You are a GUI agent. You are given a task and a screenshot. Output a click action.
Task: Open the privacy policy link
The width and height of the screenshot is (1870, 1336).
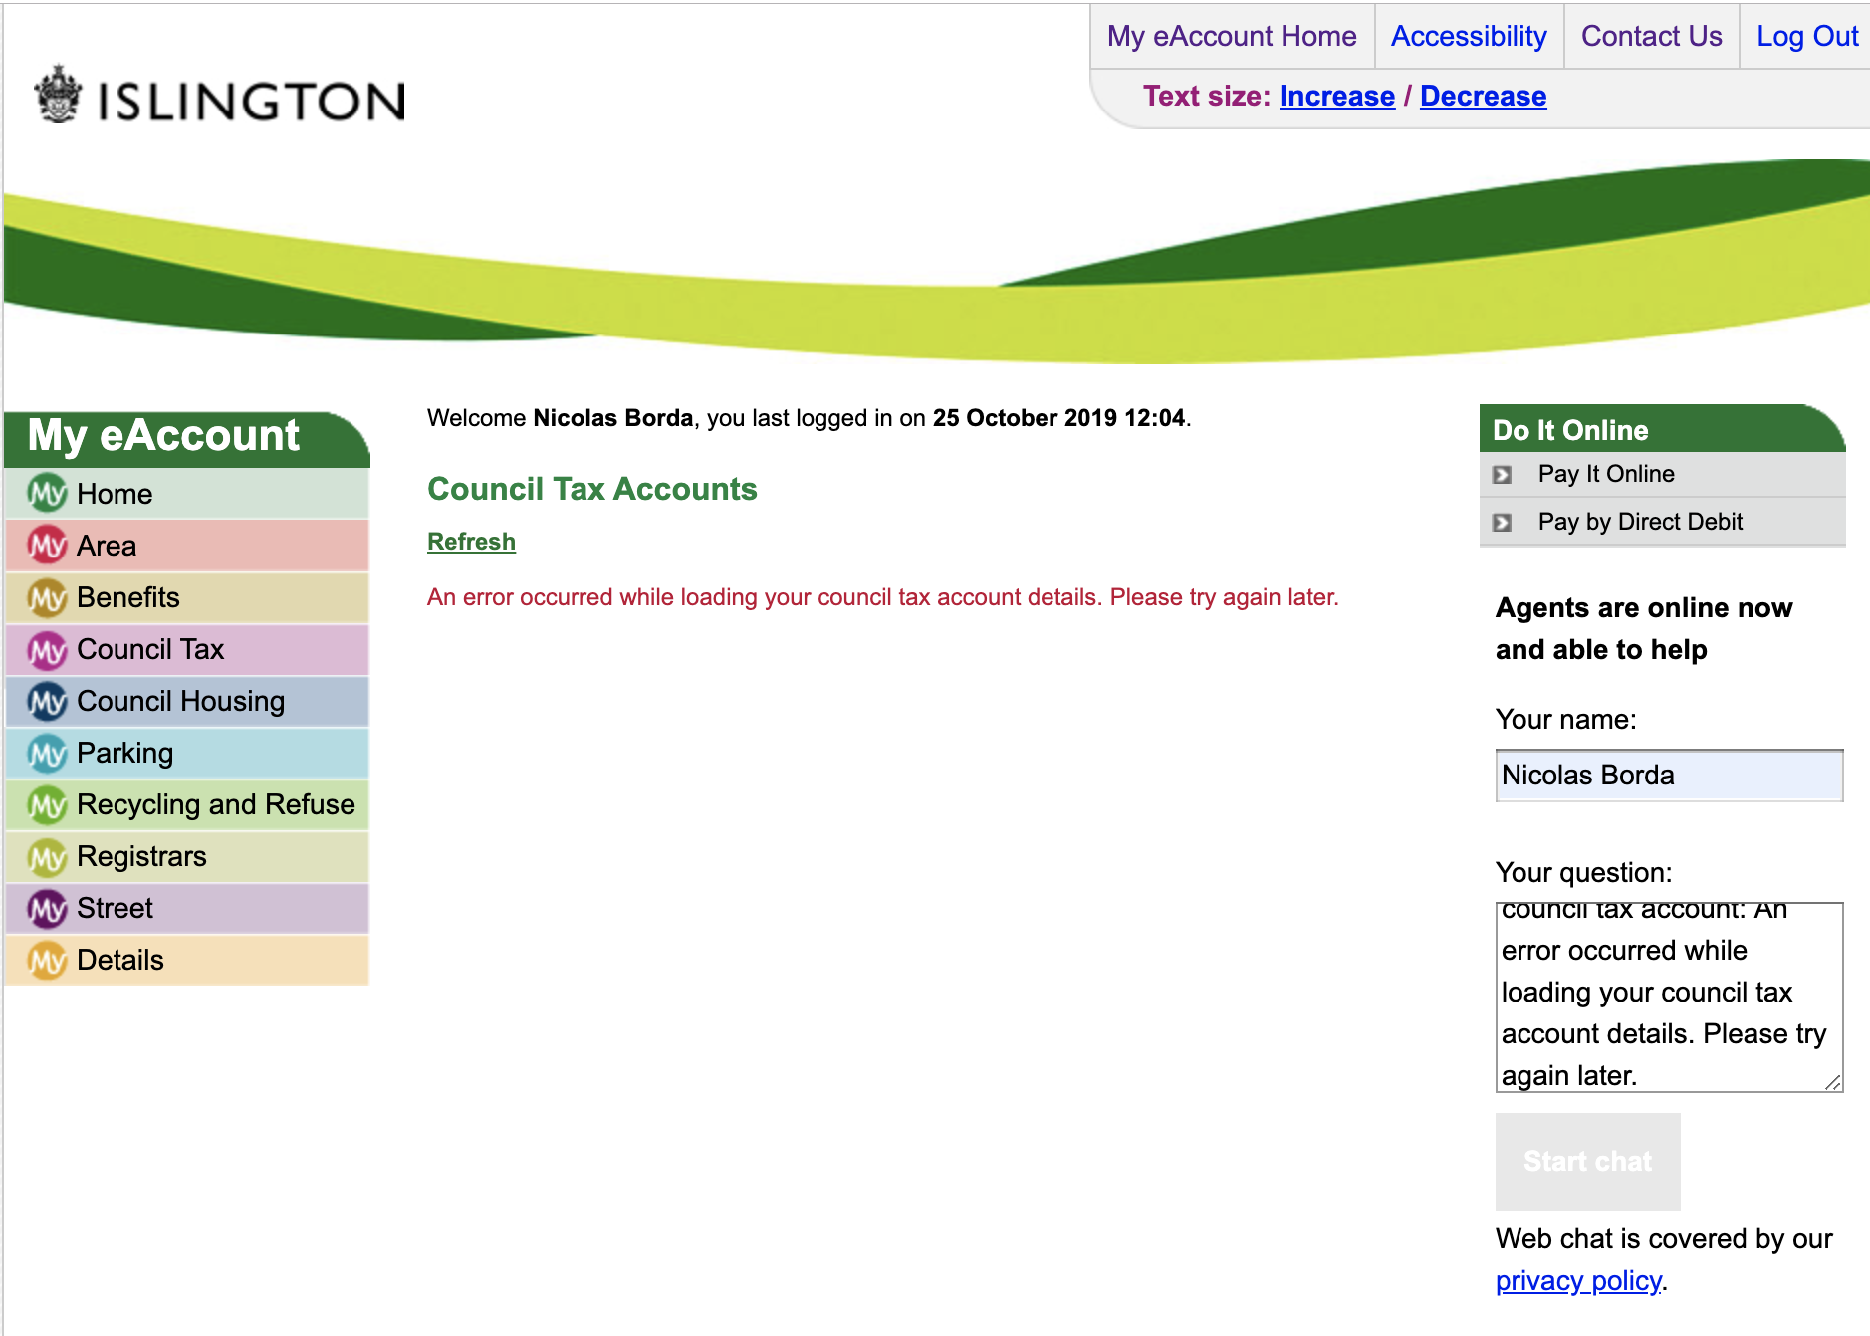click(x=1578, y=1280)
